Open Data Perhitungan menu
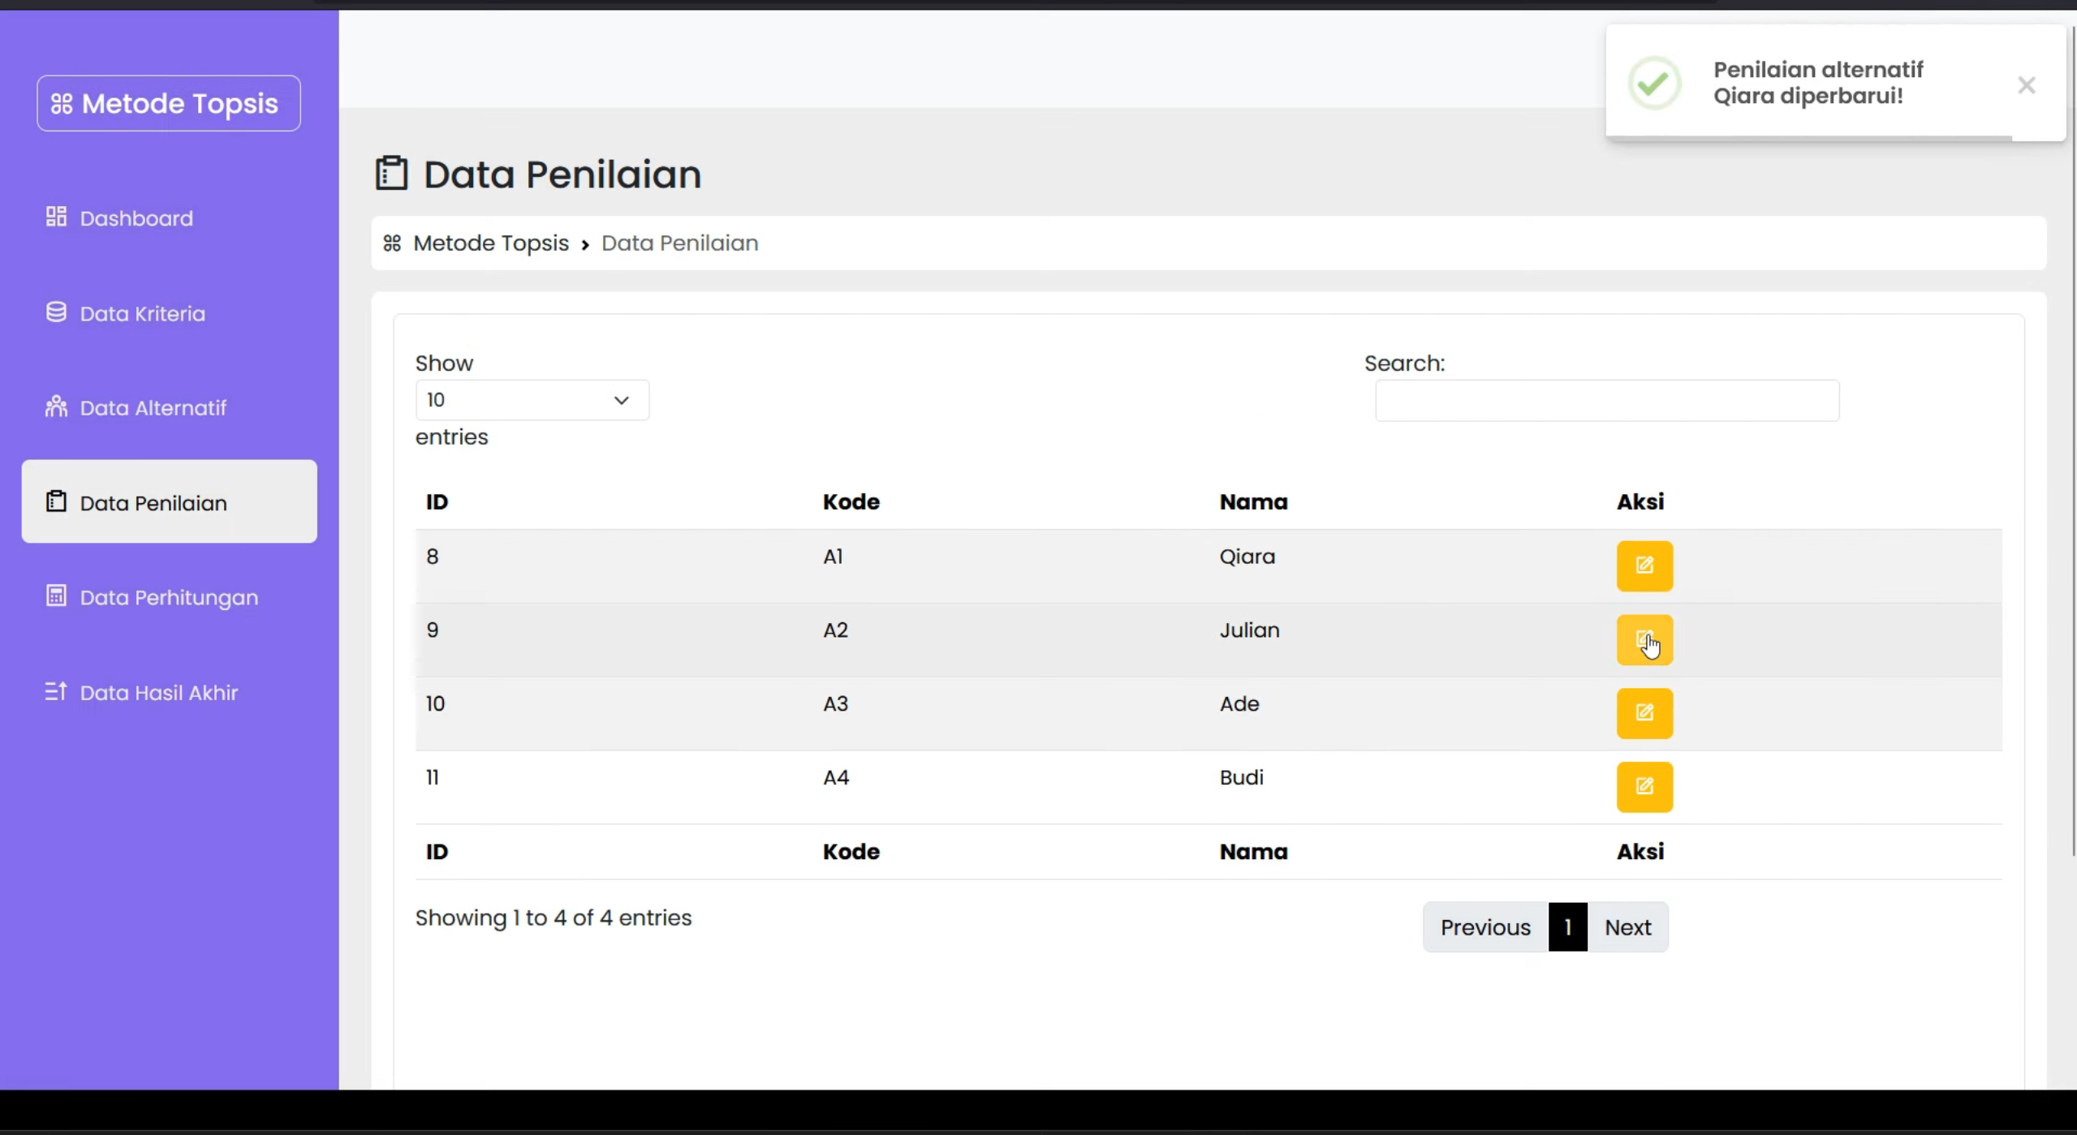The image size is (2077, 1135). coord(169,597)
